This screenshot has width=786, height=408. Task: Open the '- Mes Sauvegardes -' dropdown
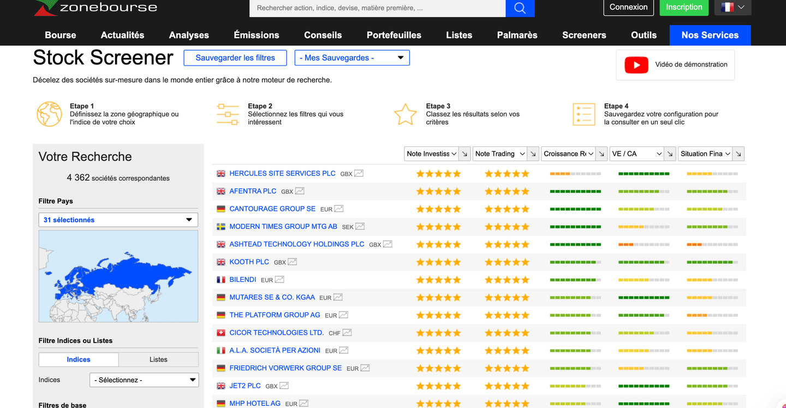(x=352, y=57)
